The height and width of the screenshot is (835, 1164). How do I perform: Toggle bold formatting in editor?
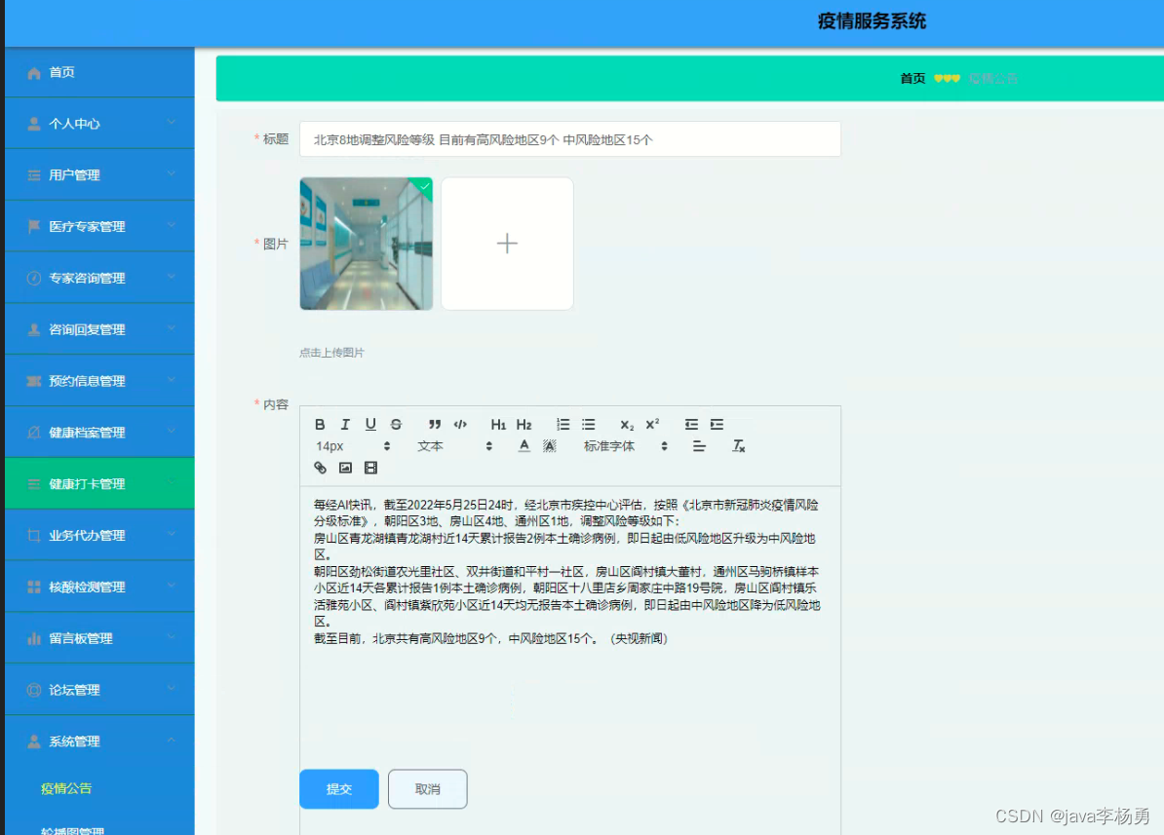pyautogui.click(x=320, y=425)
